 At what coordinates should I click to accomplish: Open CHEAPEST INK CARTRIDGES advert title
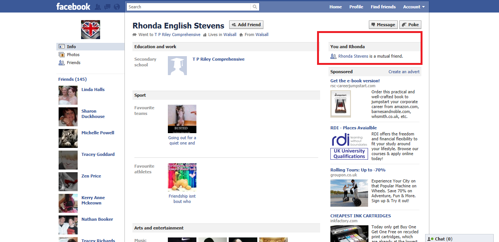click(360, 216)
